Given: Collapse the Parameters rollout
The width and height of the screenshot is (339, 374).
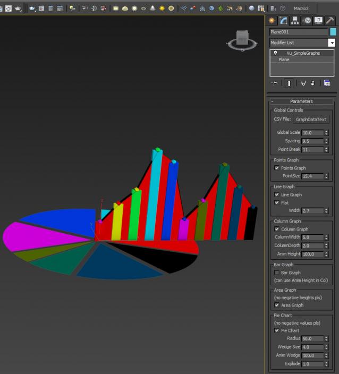Looking at the screenshot, I should 301,101.
